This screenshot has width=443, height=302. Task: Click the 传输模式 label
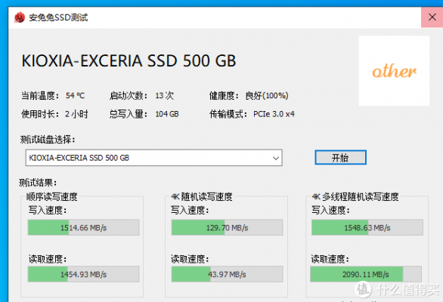pyautogui.click(x=228, y=114)
